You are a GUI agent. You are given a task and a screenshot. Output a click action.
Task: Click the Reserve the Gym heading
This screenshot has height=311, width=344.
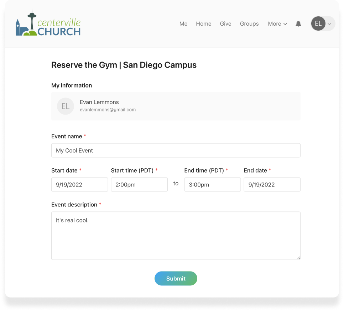point(124,65)
